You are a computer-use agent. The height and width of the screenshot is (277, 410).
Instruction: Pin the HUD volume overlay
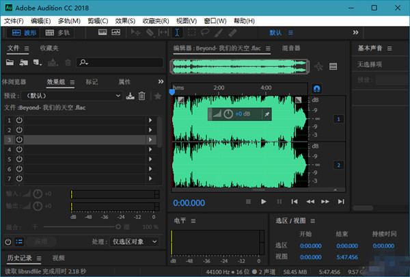266,114
